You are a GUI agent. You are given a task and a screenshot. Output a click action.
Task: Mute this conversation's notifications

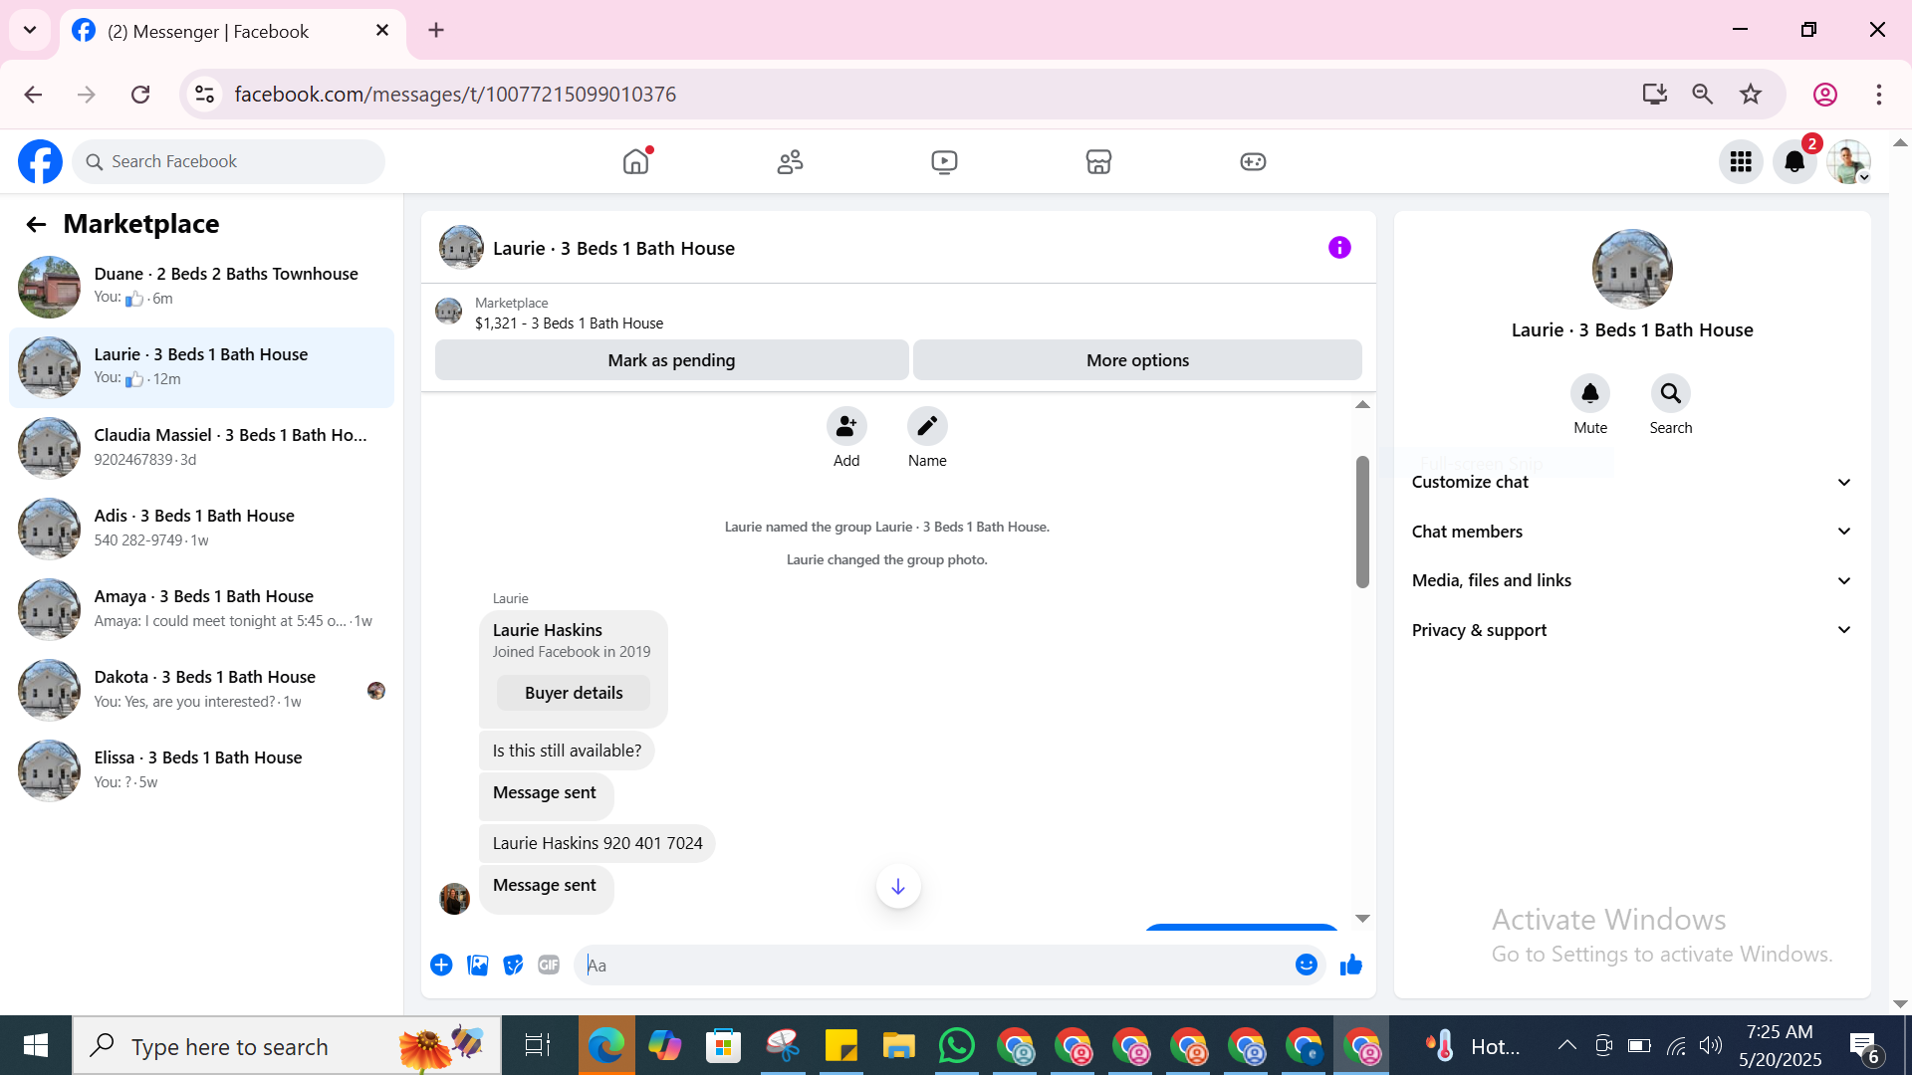1589,394
